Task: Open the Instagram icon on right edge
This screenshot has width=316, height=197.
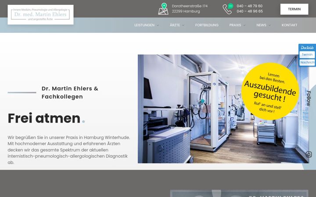Action: click(x=309, y=155)
